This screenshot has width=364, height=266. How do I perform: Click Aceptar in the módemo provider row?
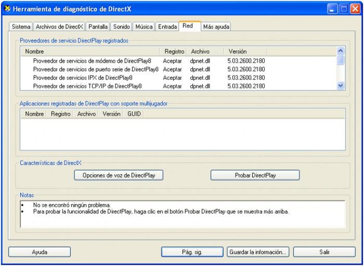pyautogui.click(x=172, y=61)
